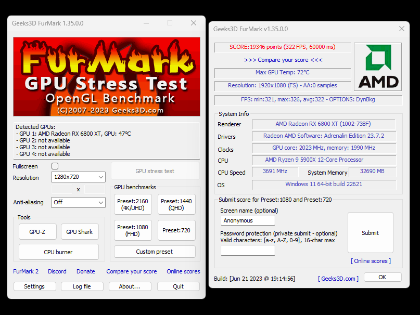Close the FurMark score dialog
The image size is (420, 315).
tap(401, 29)
